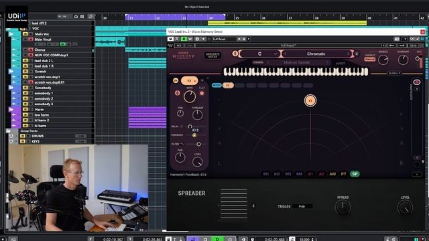The width and height of the screenshot is (429, 241).
Task: Click the previous preset arrow in Waves toolbar
Action: click(391, 46)
